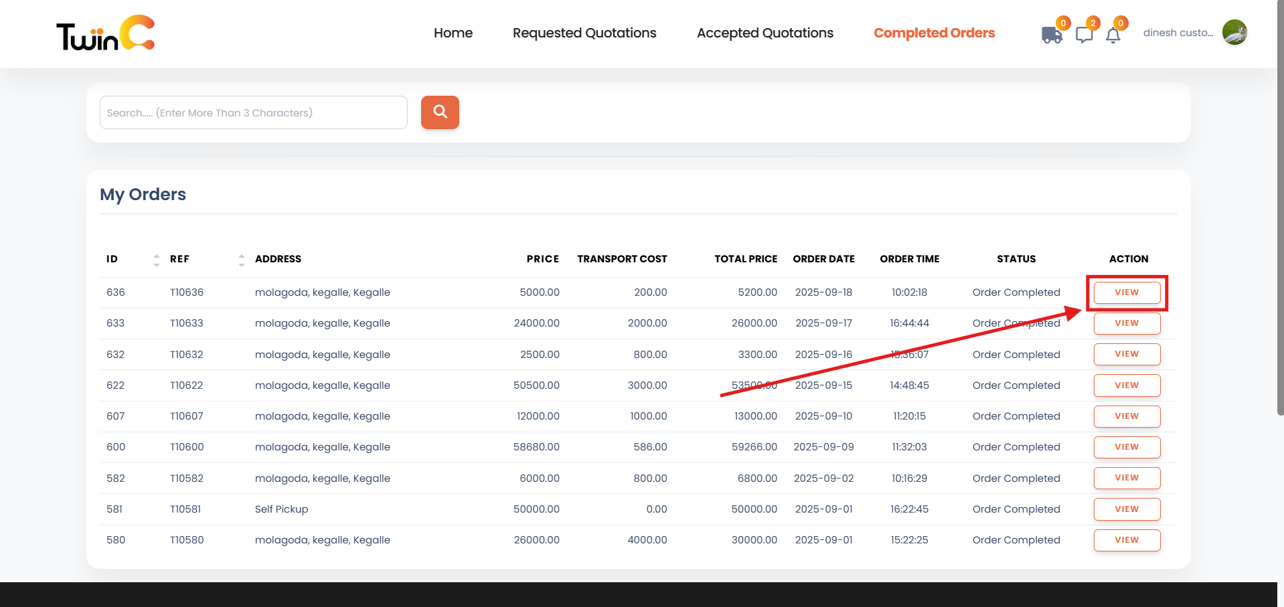Sort the table by ID column
This screenshot has width=1284, height=607.
click(x=156, y=260)
